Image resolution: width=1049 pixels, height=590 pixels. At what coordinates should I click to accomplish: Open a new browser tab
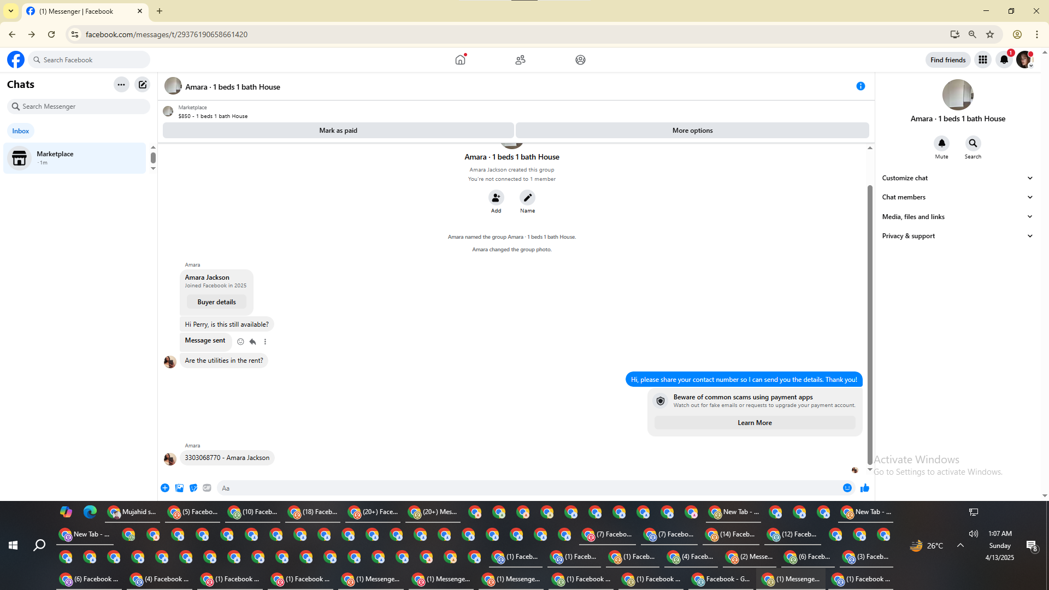(x=160, y=11)
